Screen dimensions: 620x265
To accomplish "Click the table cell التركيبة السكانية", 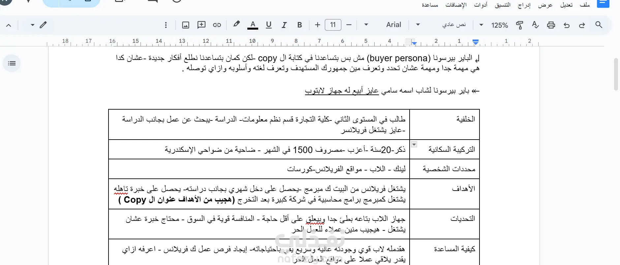I will (x=445, y=149).
